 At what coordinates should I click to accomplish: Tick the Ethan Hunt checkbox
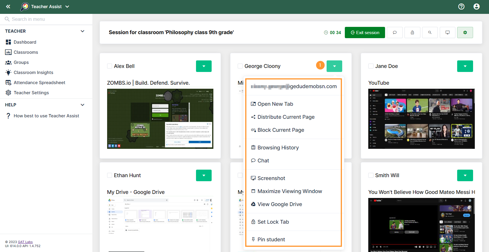click(x=110, y=175)
